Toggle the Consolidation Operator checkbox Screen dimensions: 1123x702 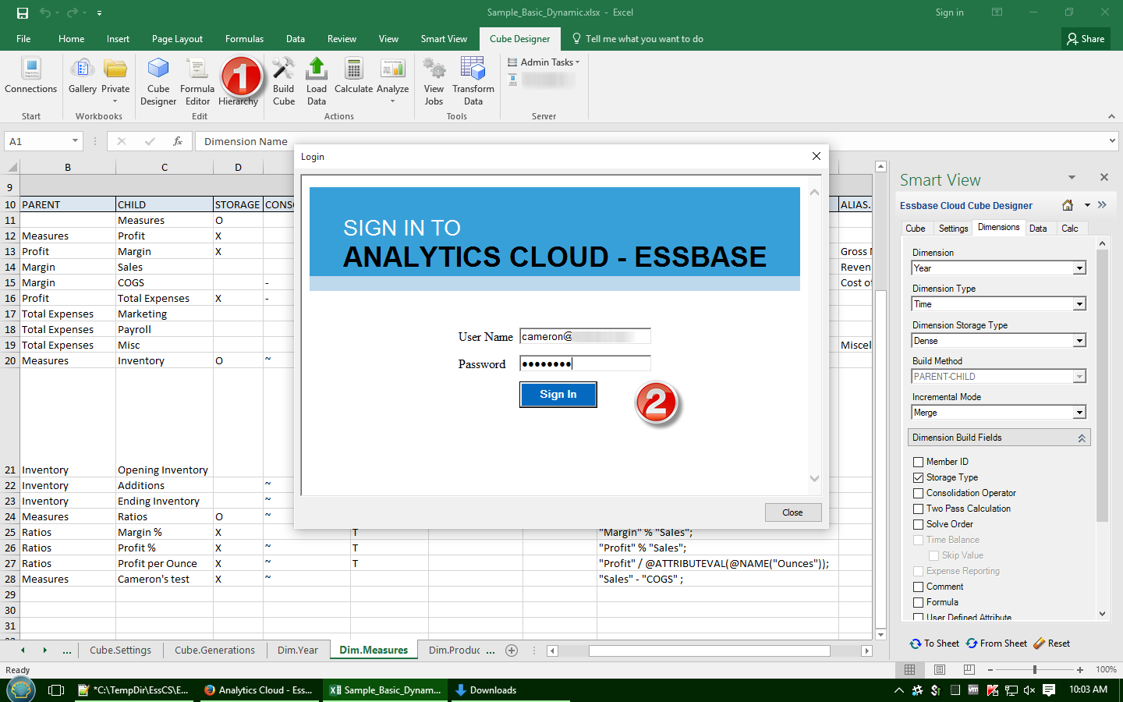coord(919,493)
